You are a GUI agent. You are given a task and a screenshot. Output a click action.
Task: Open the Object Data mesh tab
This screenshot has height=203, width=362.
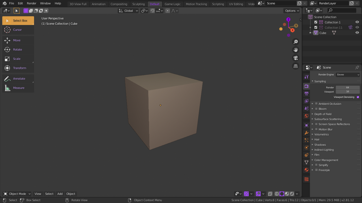pyautogui.click(x=306, y=162)
